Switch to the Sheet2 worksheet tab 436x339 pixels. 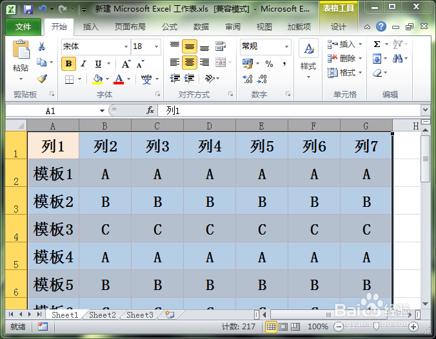[103, 315]
